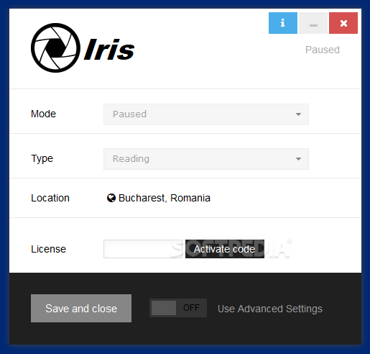370x354 pixels.
Task: Open the Type dropdown showing Reading
Action: coord(206,159)
